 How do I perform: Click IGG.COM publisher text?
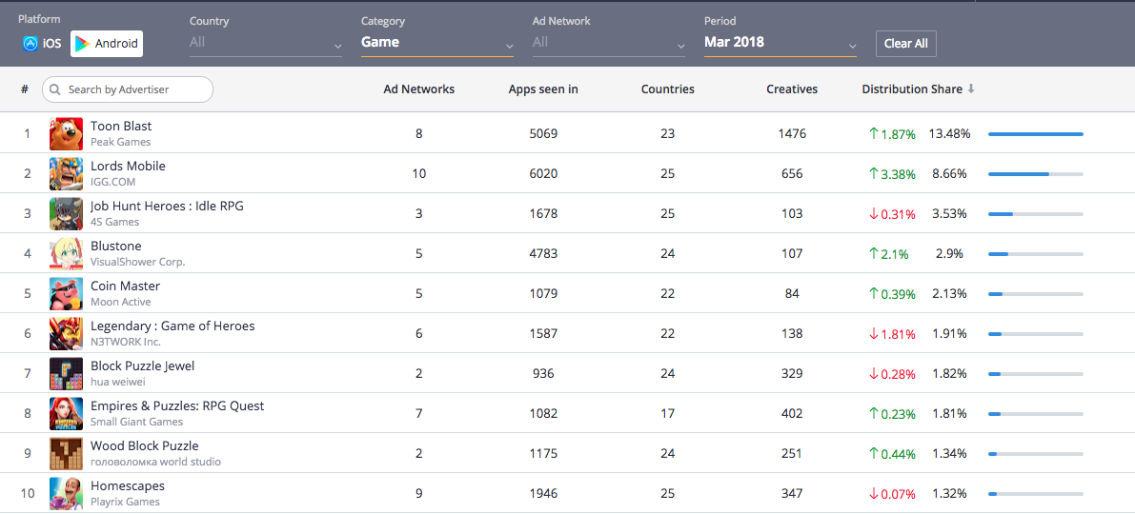pos(112,182)
